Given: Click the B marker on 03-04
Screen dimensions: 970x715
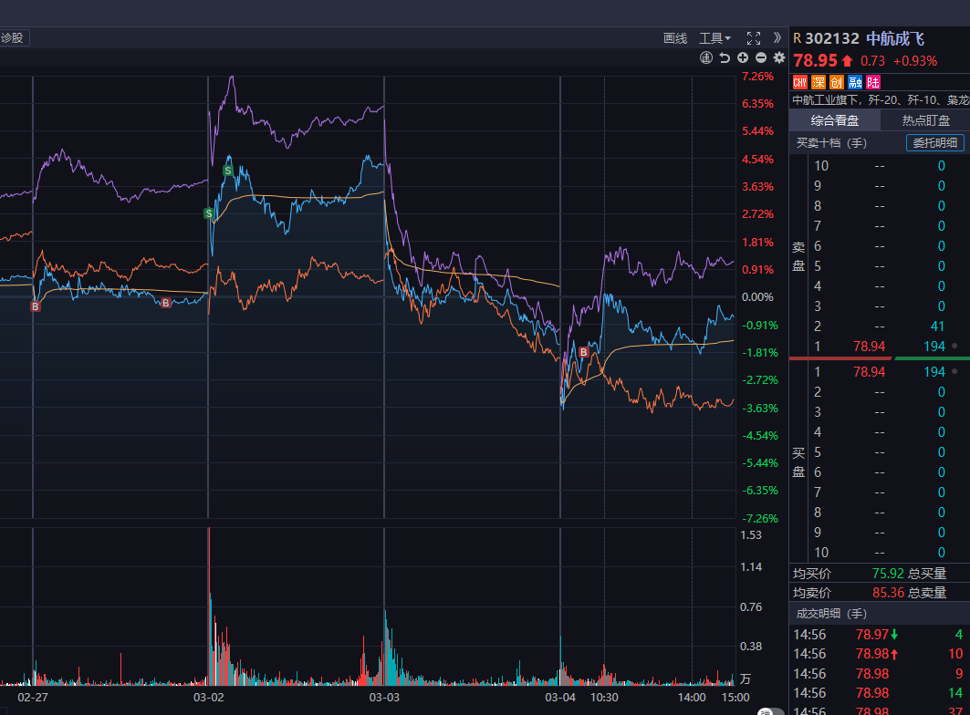Looking at the screenshot, I should click(x=583, y=352).
